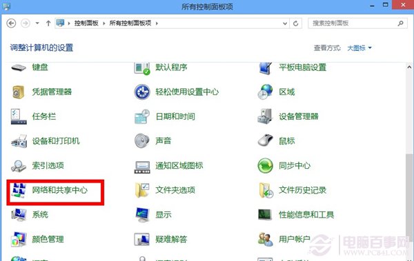Open the 大图标 view mode dropdown
This screenshot has width=414, height=261.
(359, 48)
